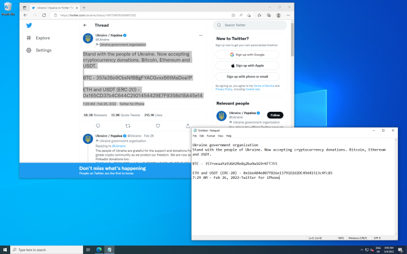Open Notepad's Format menu
Screen dimensions: 407x254
pos(211,136)
